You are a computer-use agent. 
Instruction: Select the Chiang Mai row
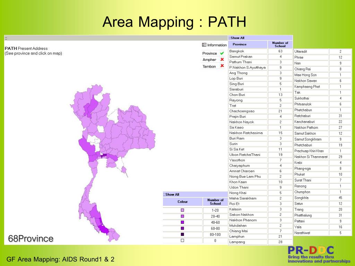point(260,231)
